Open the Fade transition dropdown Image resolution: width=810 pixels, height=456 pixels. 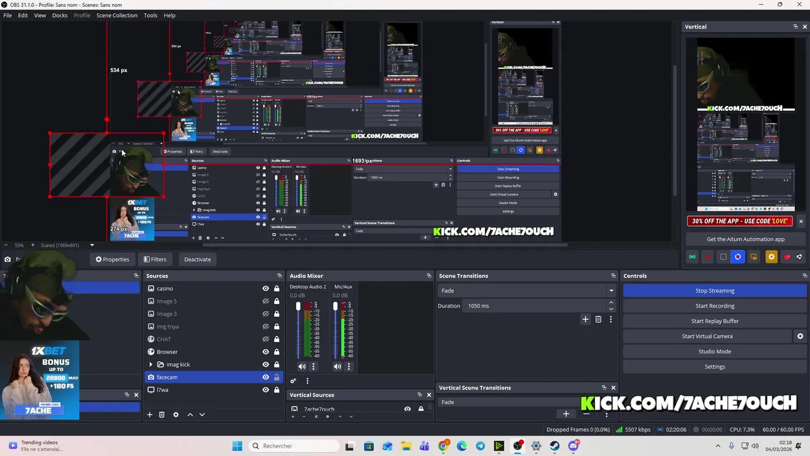click(x=528, y=291)
